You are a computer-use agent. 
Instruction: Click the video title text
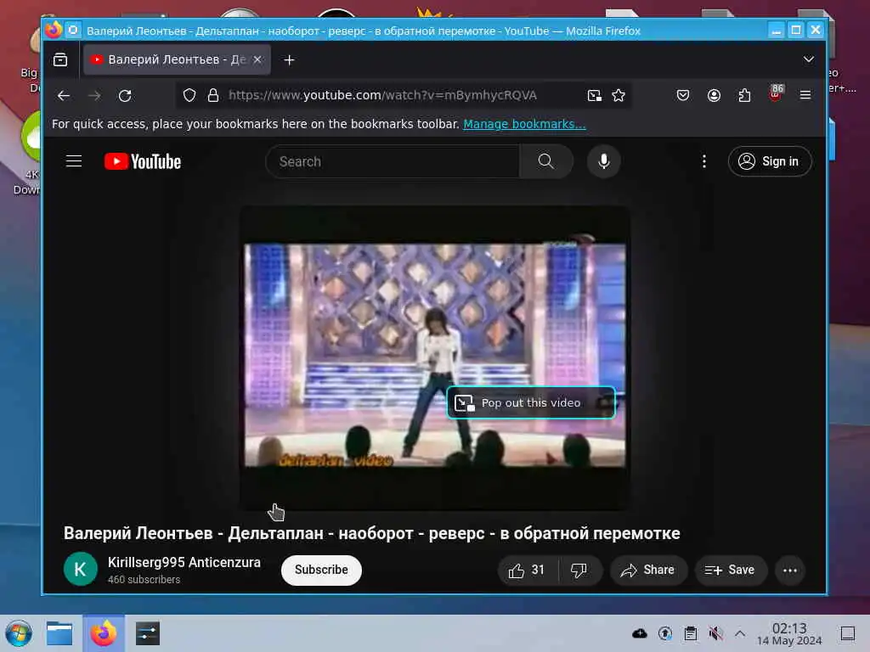372,533
